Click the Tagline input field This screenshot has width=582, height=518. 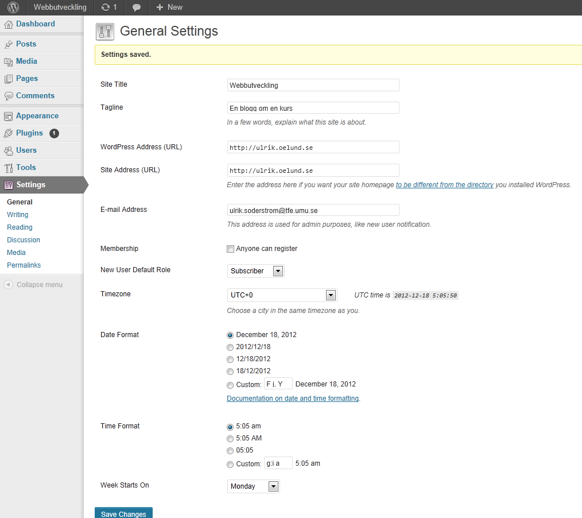313,108
